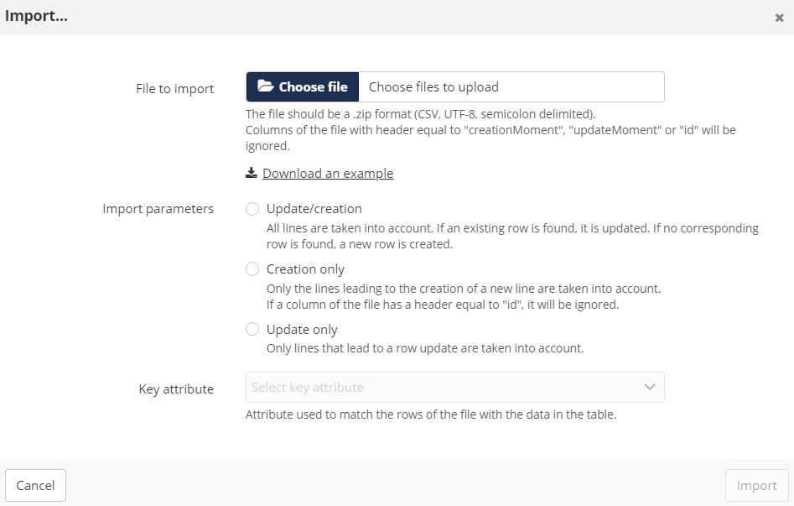Select the Creation only radio button circle
The height and width of the screenshot is (506, 794).
252,269
